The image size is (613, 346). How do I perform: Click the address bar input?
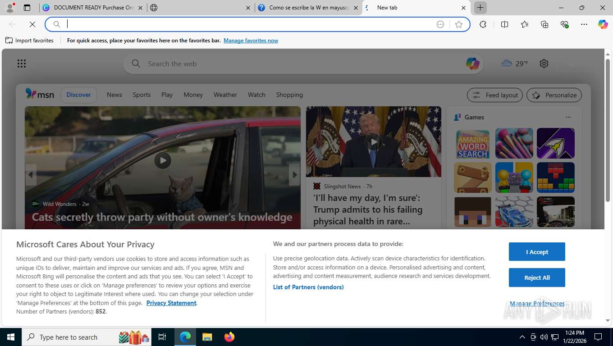[x=249, y=24]
